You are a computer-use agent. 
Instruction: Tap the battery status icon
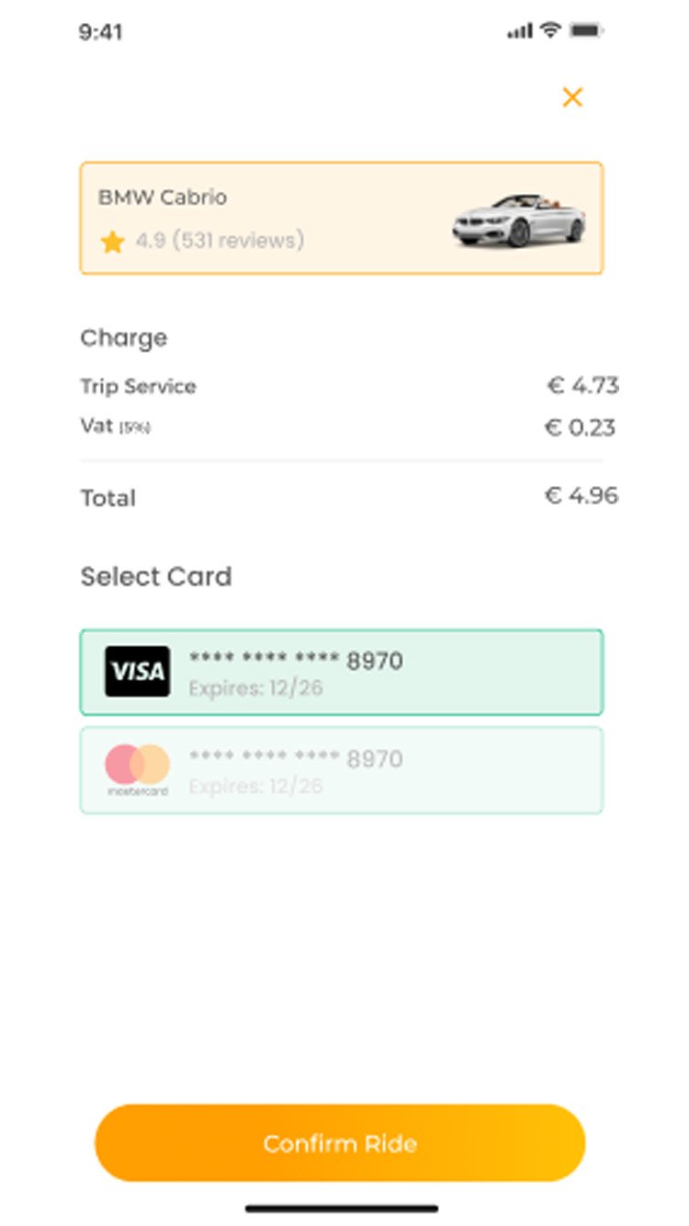click(x=585, y=30)
